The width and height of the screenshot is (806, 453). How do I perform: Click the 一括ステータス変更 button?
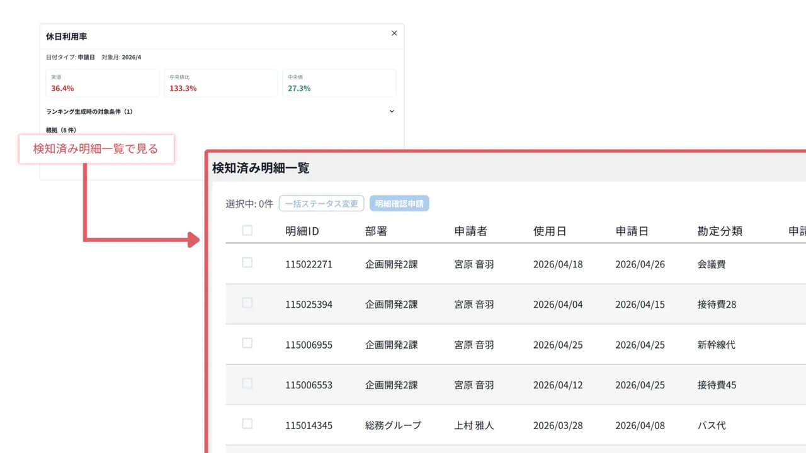pos(322,203)
